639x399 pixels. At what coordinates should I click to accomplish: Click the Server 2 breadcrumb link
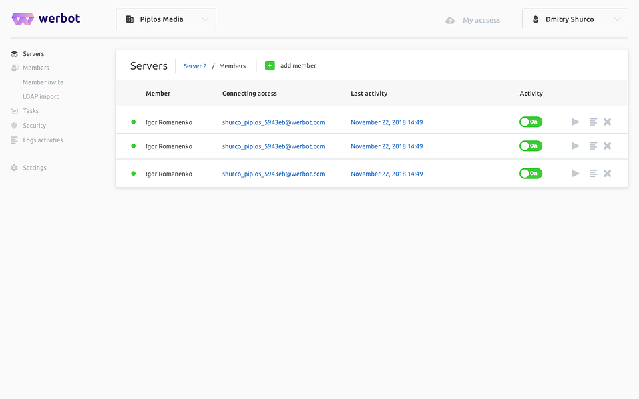point(195,66)
